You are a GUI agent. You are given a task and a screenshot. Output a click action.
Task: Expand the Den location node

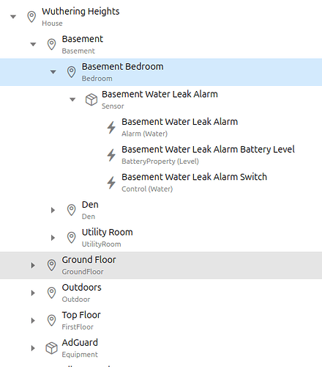point(53,210)
